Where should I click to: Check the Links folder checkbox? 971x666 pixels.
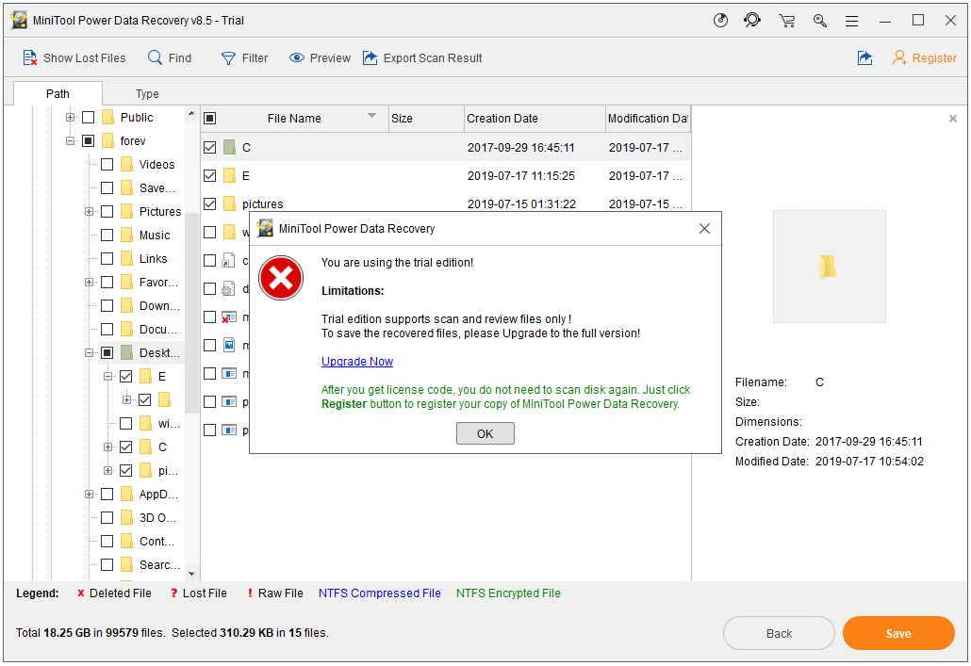(107, 258)
